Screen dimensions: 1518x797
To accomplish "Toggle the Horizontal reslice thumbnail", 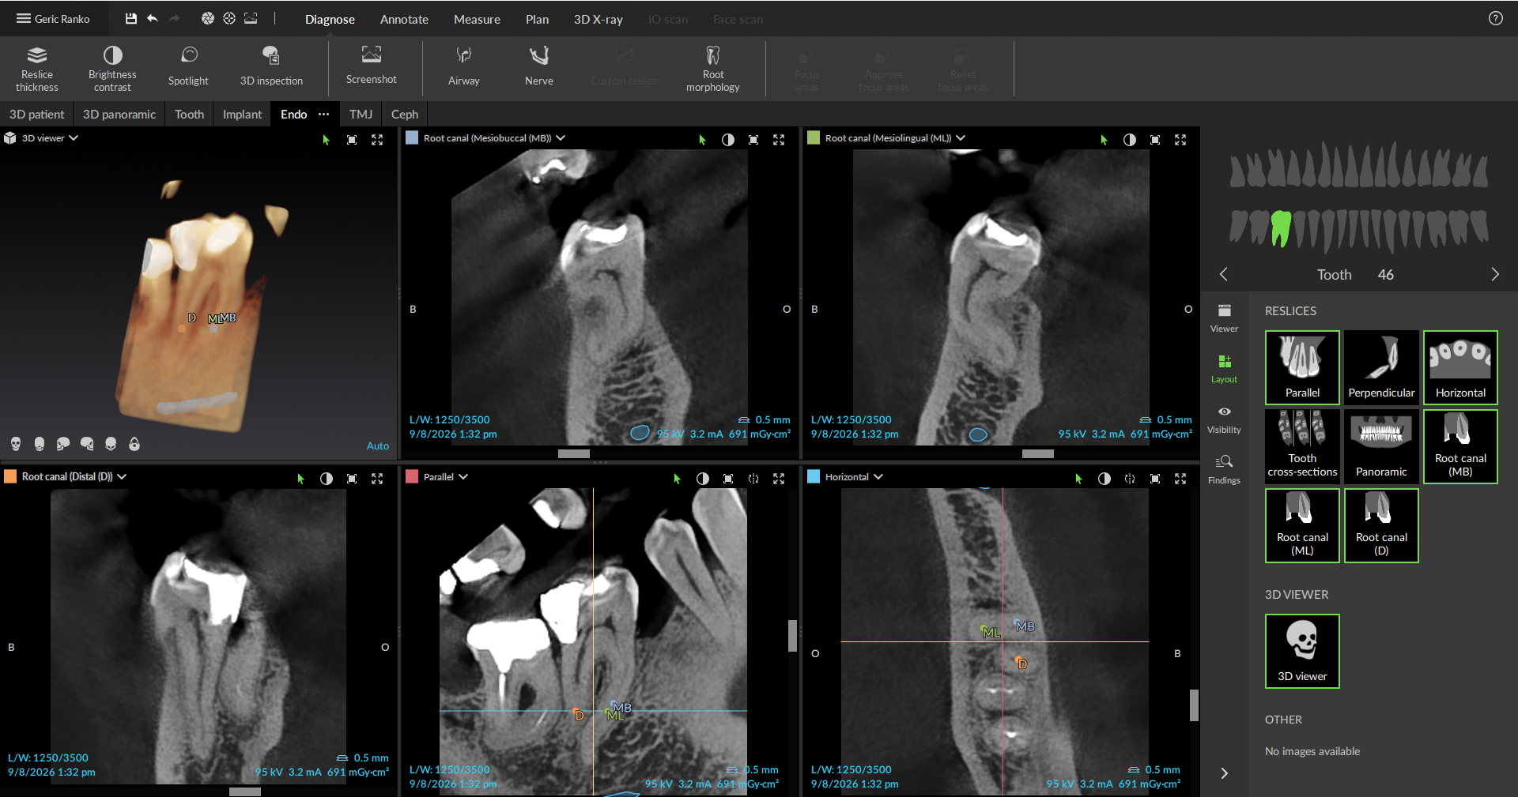I will (x=1460, y=367).
